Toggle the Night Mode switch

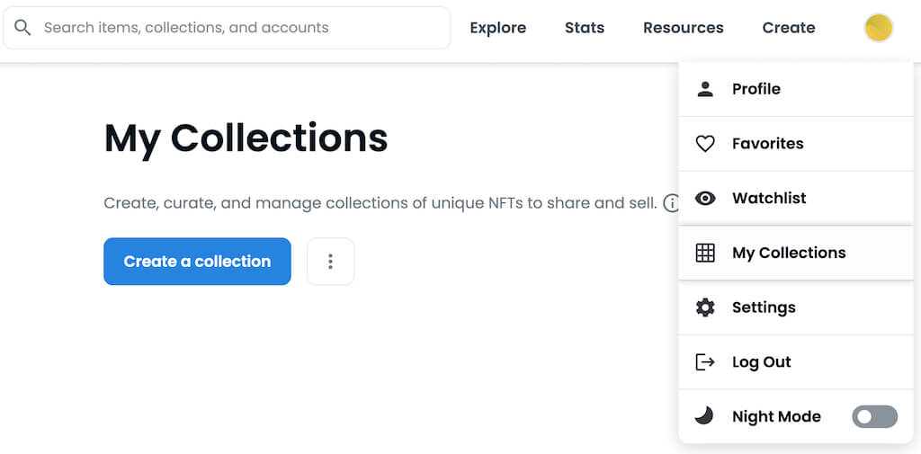874,416
